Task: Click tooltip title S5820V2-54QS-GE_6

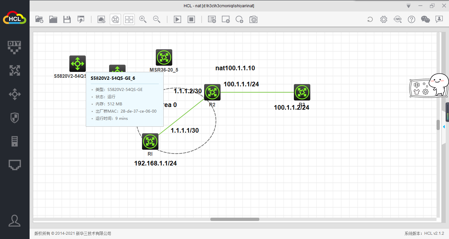Action: 113,78
